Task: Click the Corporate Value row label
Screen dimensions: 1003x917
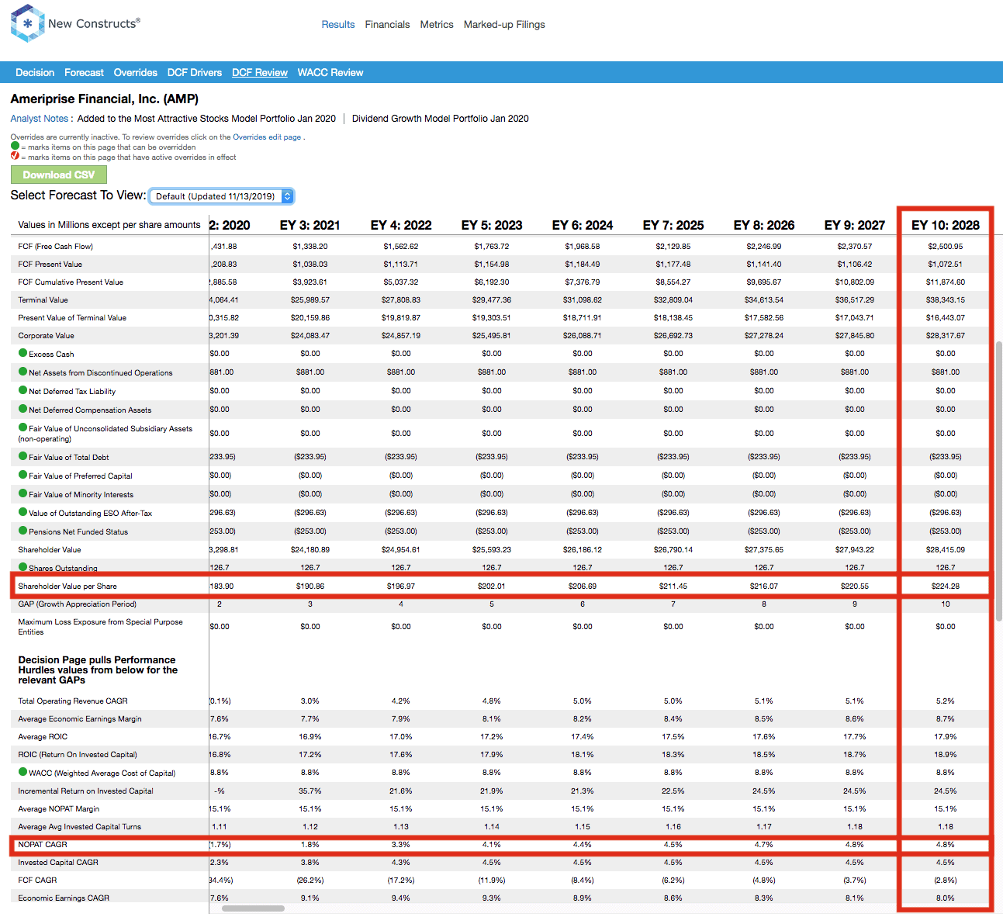Action: [46, 335]
